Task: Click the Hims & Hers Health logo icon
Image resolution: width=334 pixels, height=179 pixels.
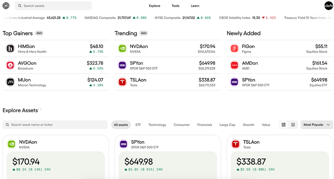Action: 10,49
